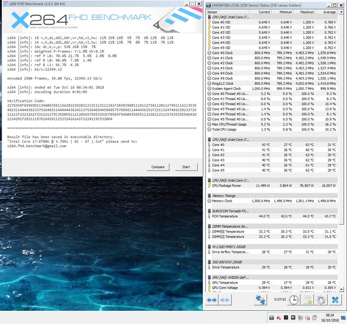The image size is (347, 324).
Task: Open HWiNFO remote monitoring with the networked-computers icon
Action: (x=260, y=300)
